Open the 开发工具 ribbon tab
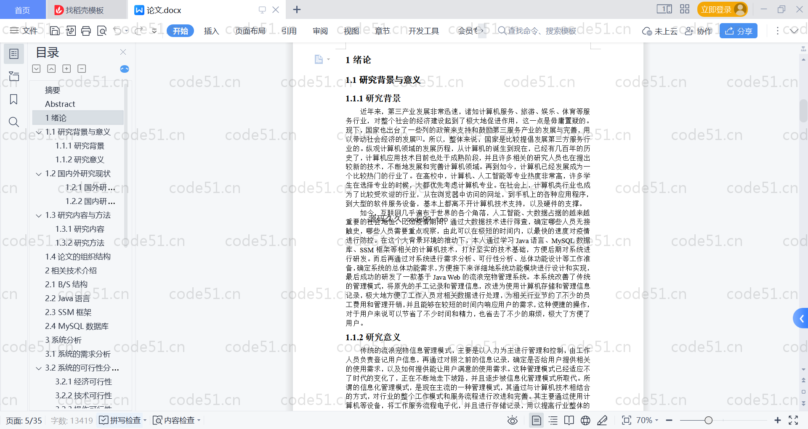This screenshot has width=808, height=429. point(424,31)
